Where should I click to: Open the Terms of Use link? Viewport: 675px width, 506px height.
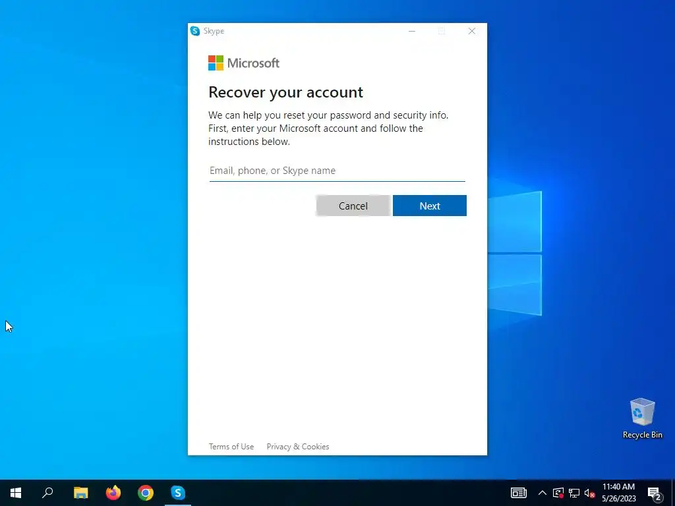231,447
